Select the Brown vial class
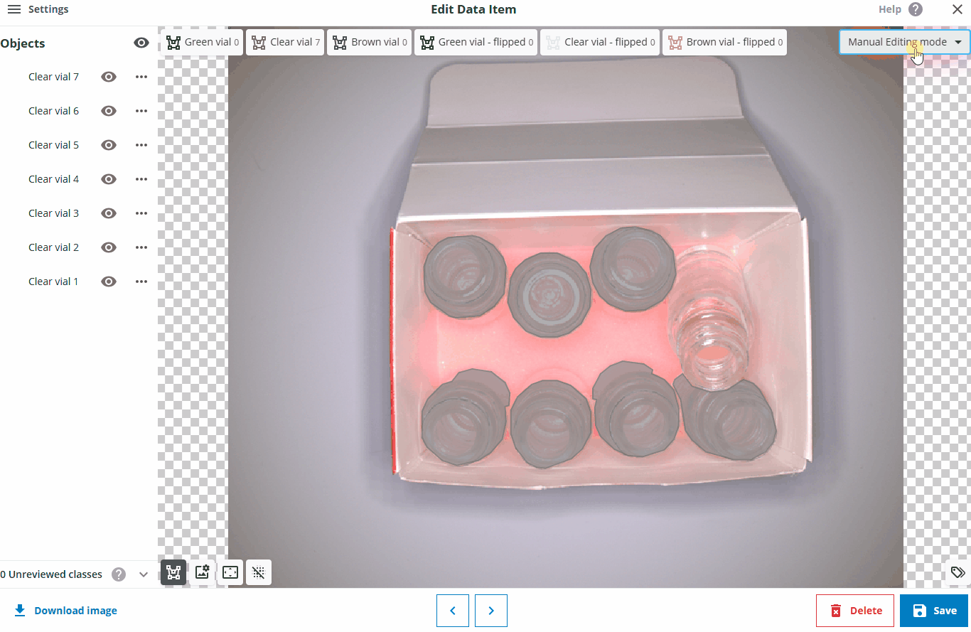971x632 pixels. pyautogui.click(x=369, y=42)
